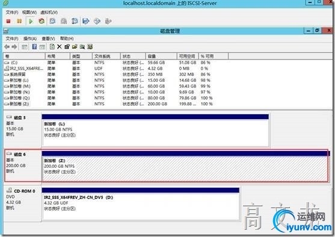Click the forward arrow in the Disk Management toolbar

[x=14, y=47]
